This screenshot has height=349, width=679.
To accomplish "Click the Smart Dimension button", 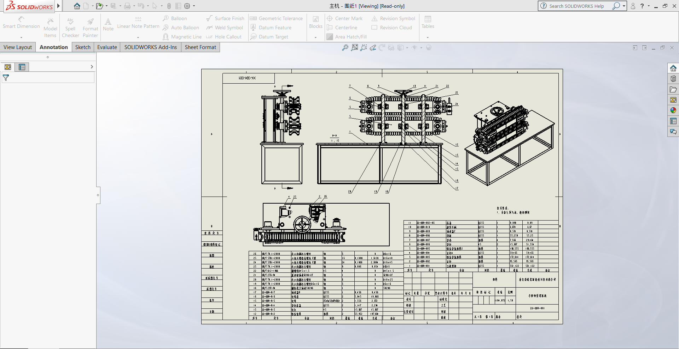I will 21,22.
